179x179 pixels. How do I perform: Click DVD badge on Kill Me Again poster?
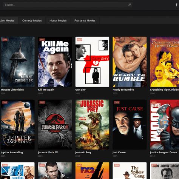pyautogui.click(x=42, y=40)
